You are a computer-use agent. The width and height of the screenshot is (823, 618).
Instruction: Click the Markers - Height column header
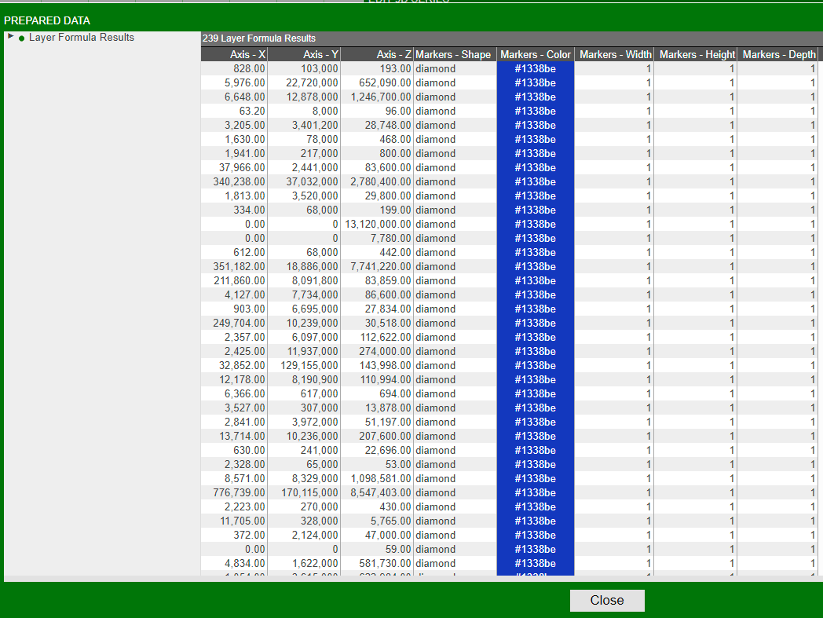(x=696, y=54)
